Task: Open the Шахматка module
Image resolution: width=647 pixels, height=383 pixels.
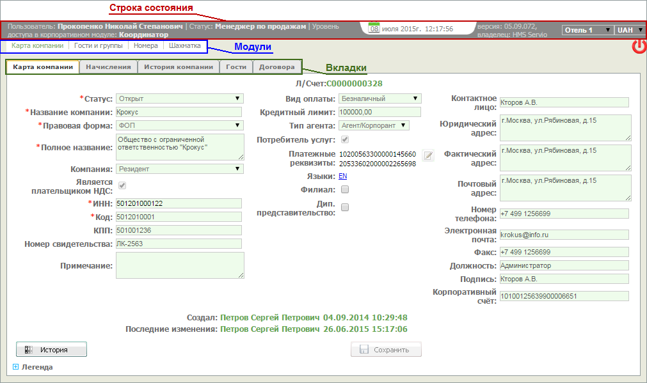Action: (x=184, y=46)
